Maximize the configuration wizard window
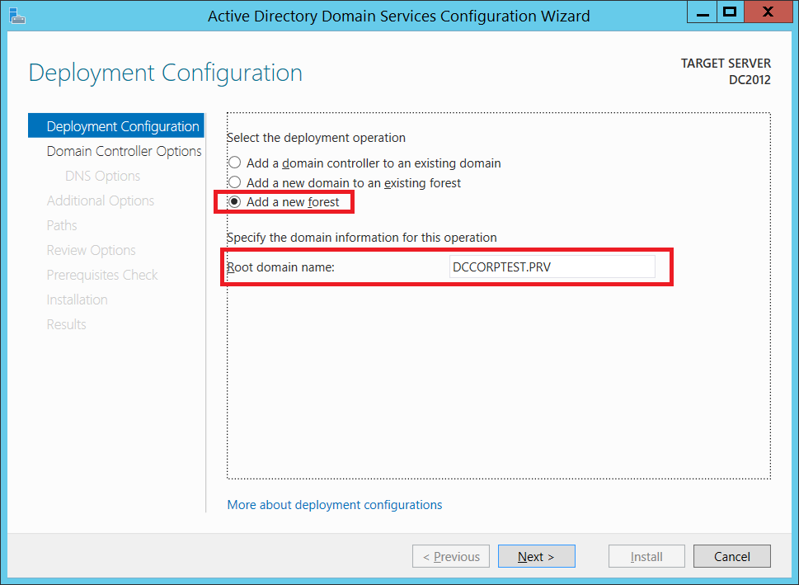Image resolution: width=799 pixels, height=585 pixels. click(x=731, y=12)
